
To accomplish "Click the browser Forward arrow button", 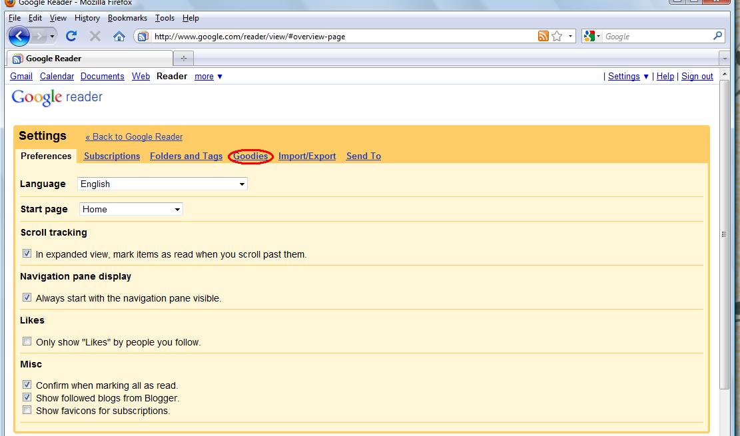I will pos(39,36).
